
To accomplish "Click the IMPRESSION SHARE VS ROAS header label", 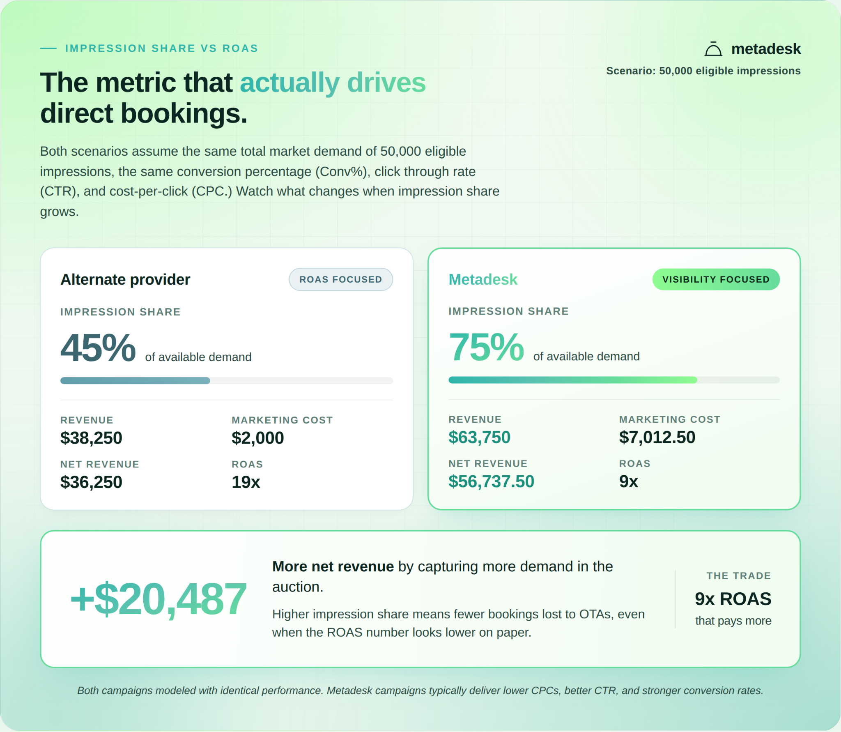I will pos(162,48).
